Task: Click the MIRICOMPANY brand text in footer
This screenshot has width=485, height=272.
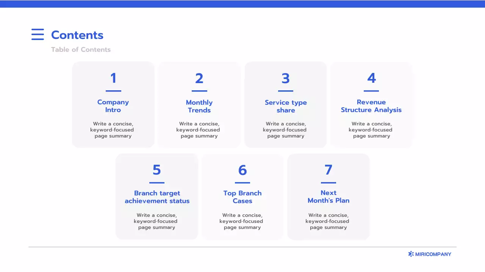Action: [433, 254]
